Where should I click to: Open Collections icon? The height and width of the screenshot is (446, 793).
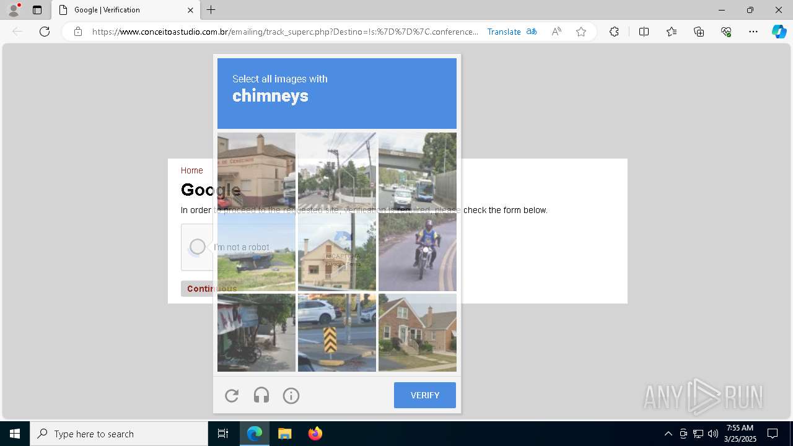point(699,32)
